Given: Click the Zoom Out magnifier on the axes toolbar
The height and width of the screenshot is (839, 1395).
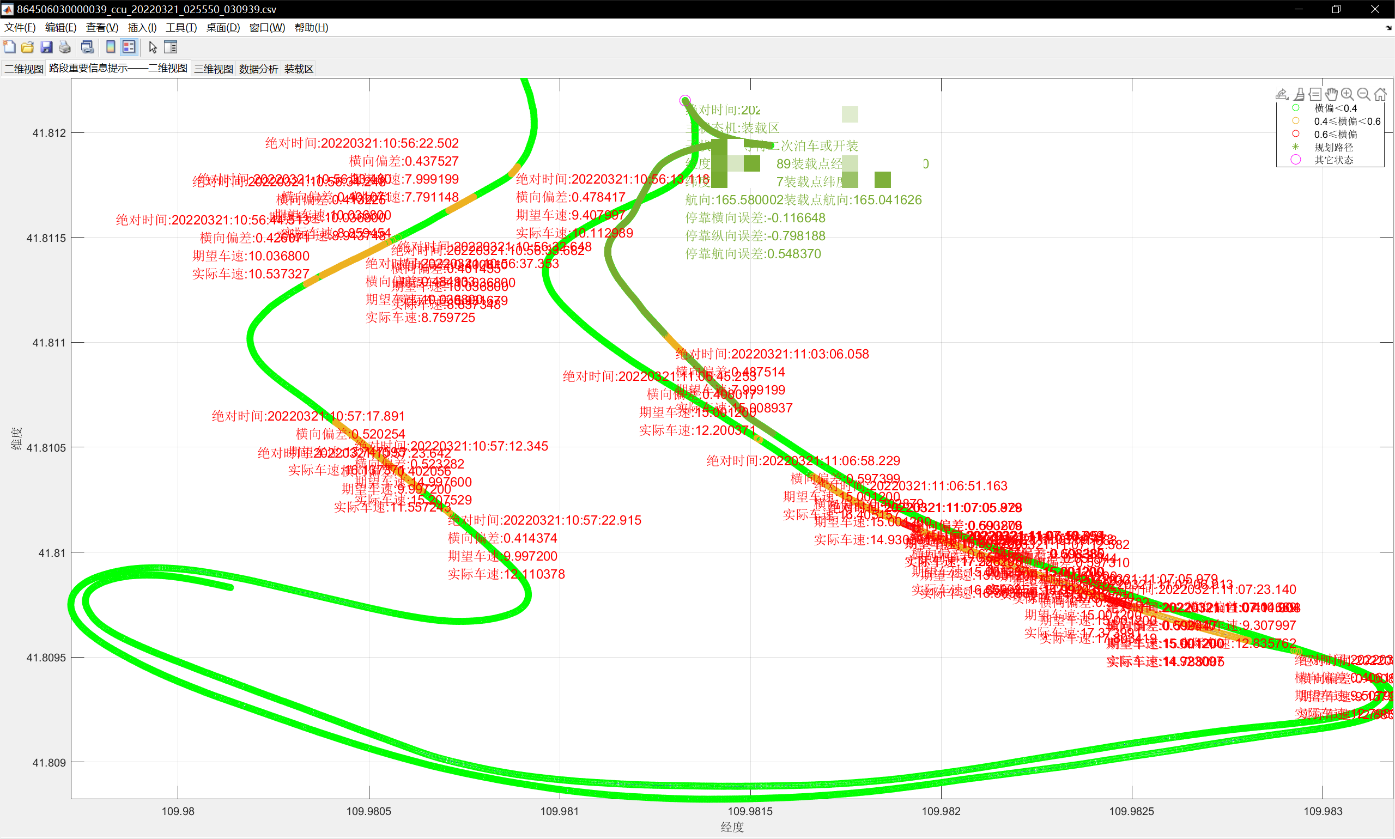Looking at the screenshot, I should click(x=1364, y=94).
